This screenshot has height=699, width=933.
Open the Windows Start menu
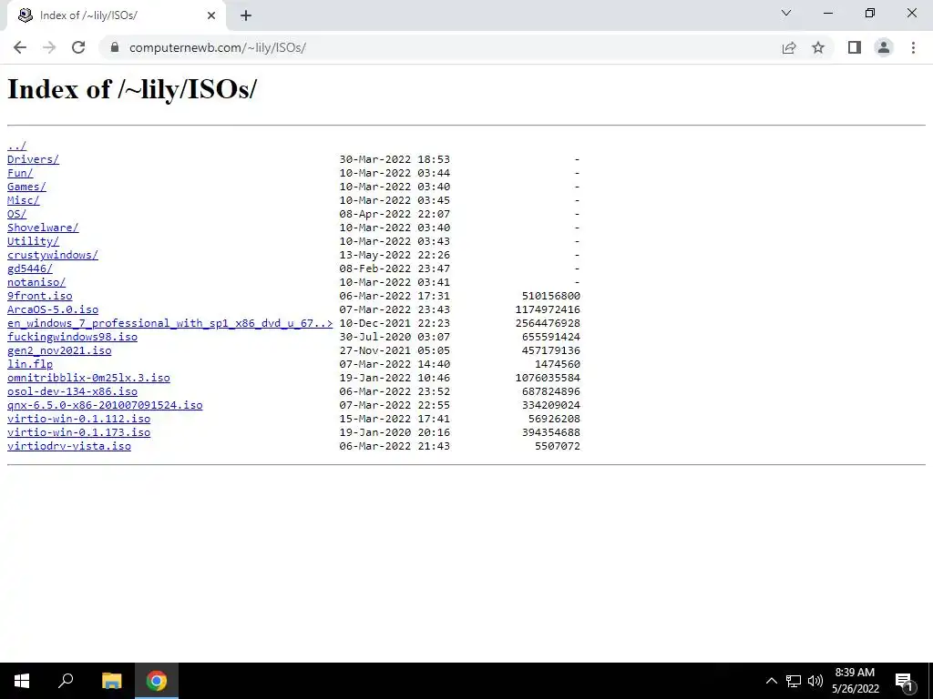pos(22,681)
